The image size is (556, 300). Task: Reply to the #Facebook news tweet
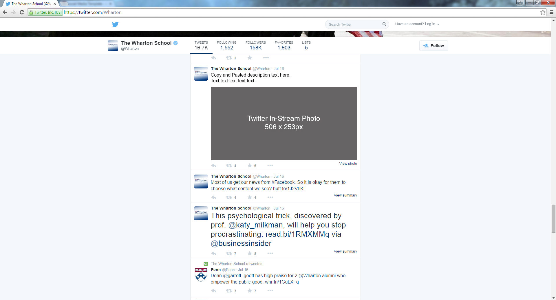(214, 197)
